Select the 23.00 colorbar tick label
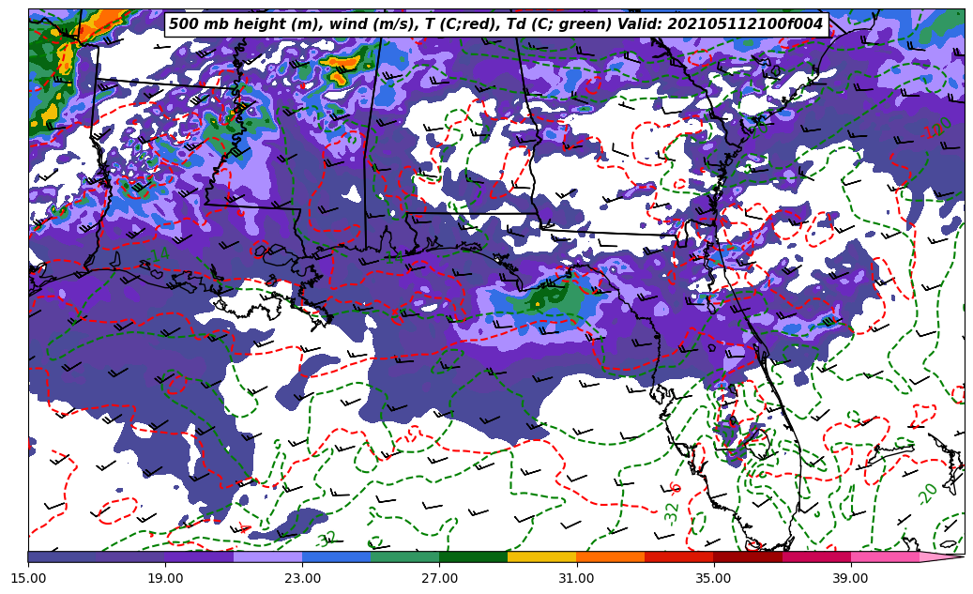 (x=302, y=578)
